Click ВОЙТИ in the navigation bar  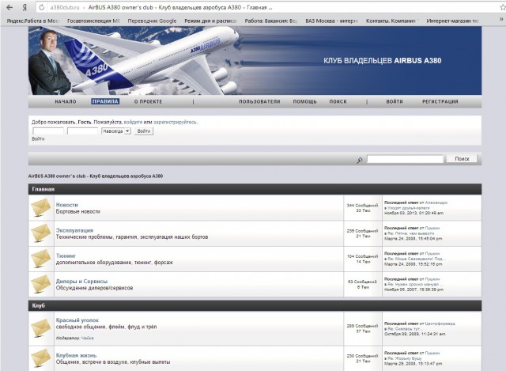pos(395,101)
